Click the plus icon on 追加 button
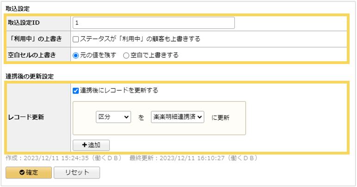Screen dimensions: 357x187 [x=84, y=145]
